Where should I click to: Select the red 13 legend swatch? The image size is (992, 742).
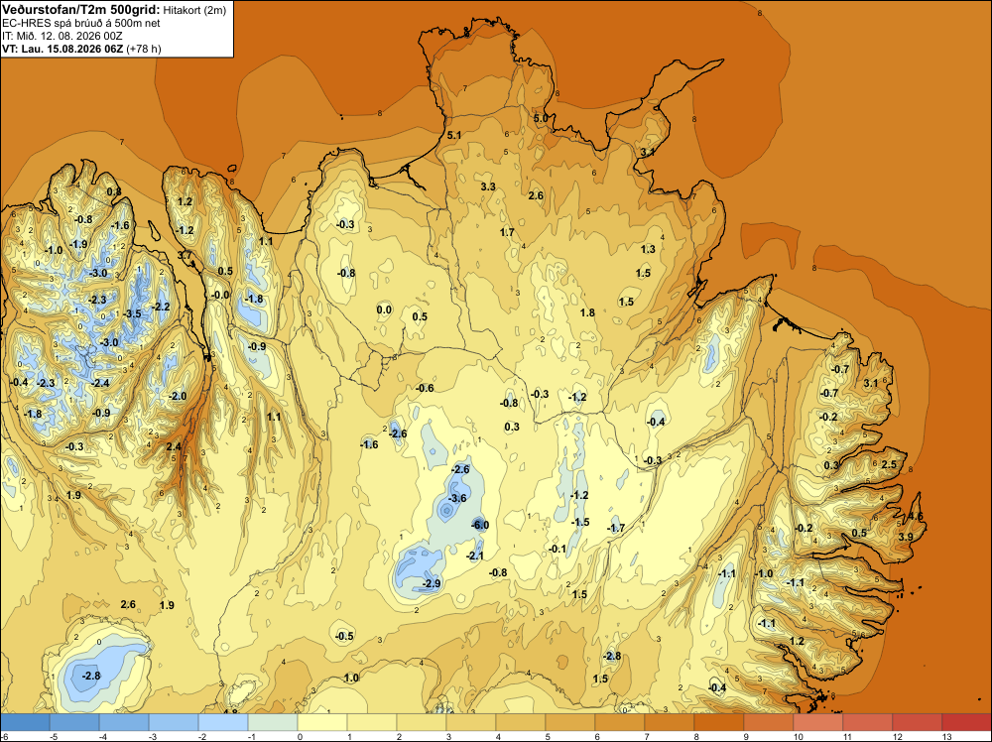pyautogui.click(x=966, y=722)
